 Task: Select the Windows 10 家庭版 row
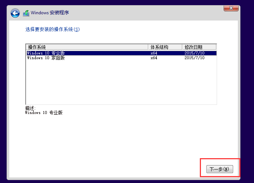pyautogui.click(x=122, y=58)
